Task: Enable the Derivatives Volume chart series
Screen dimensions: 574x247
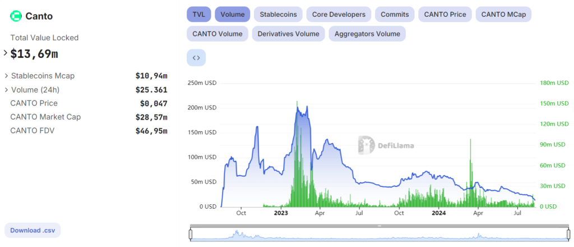Action: (289, 34)
